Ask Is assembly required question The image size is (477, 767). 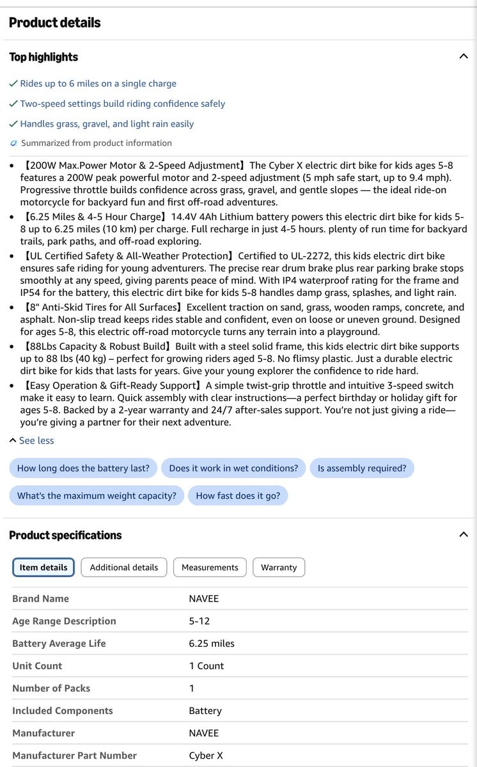362,469
